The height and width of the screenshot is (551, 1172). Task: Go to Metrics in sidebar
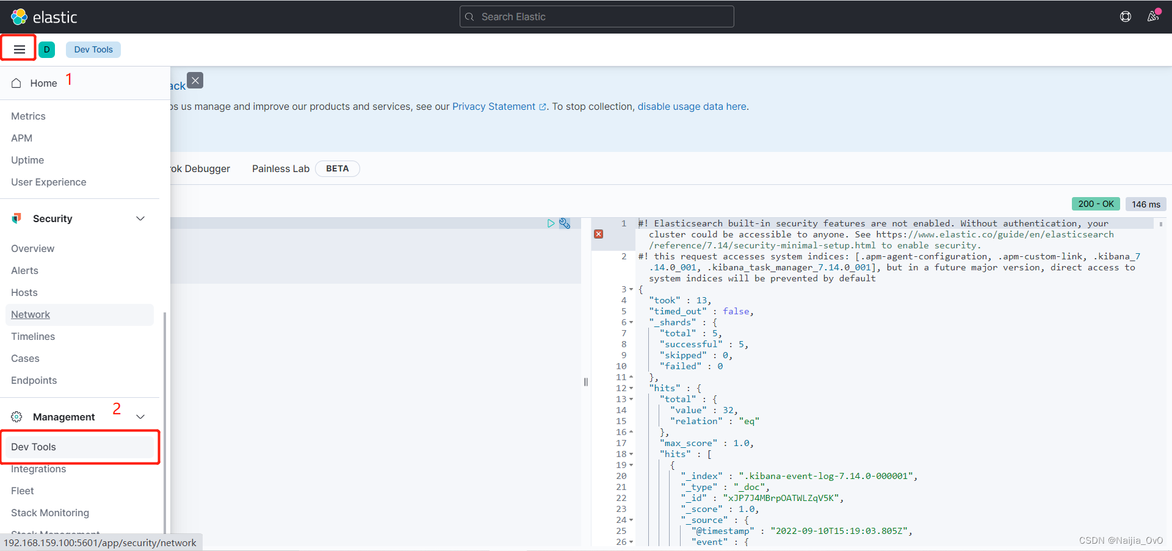pyautogui.click(x=28, y=116)
